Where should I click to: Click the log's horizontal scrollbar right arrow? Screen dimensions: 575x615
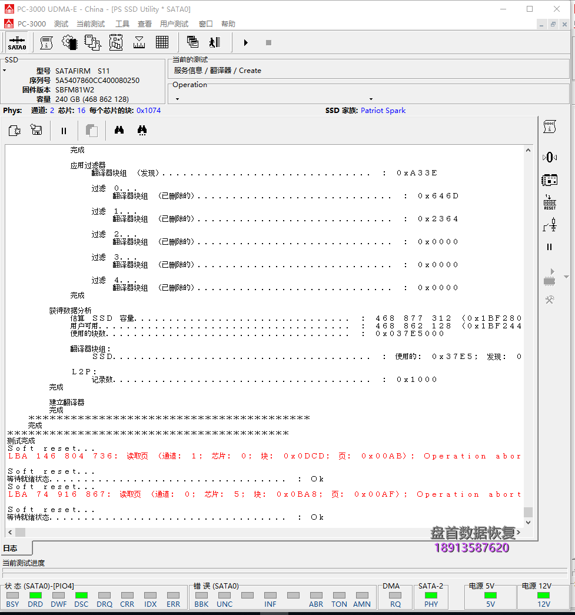click(x=519, y=532)
